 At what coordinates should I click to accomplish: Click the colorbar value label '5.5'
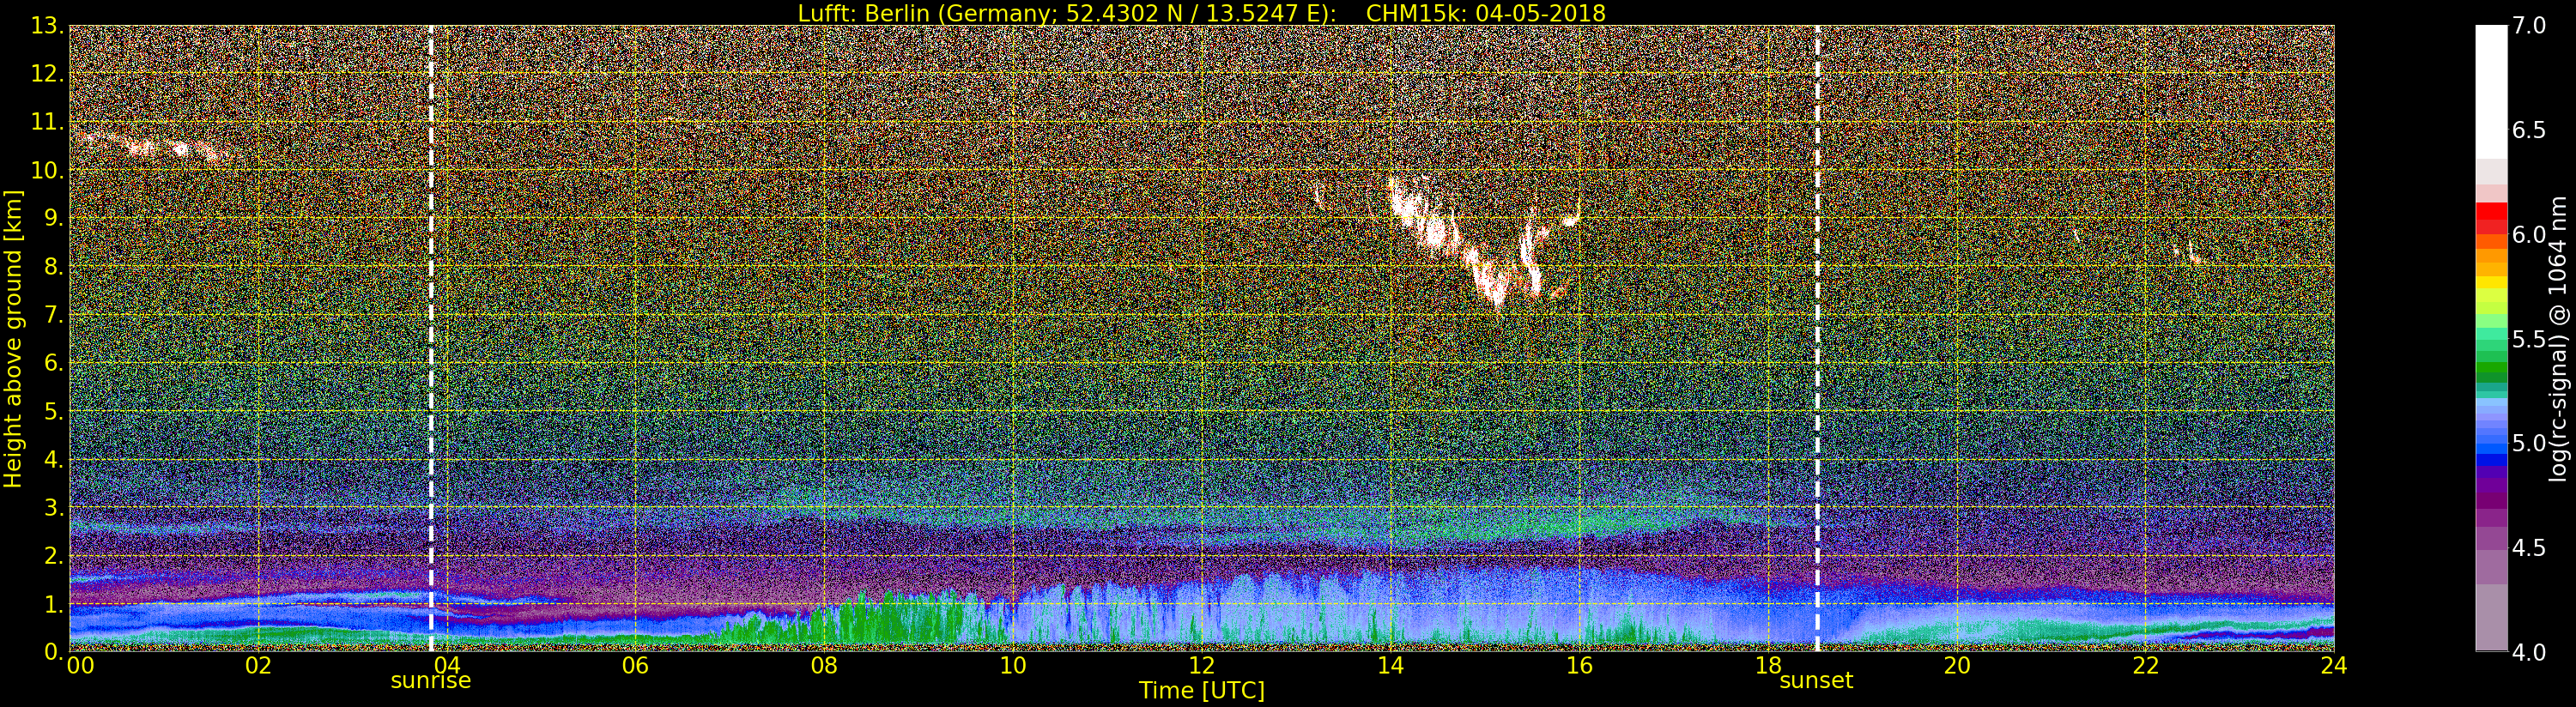2529,339
